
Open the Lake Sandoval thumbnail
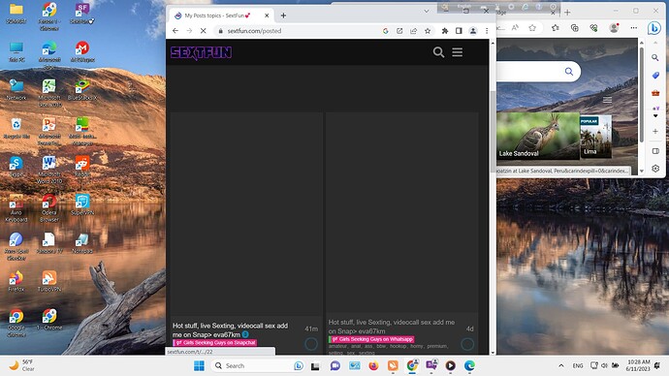pyautogui.click(x=538, y=136)
